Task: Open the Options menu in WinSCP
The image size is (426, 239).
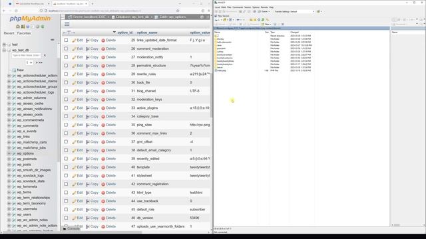Action: pyautogui.click(x=256, y=7)
